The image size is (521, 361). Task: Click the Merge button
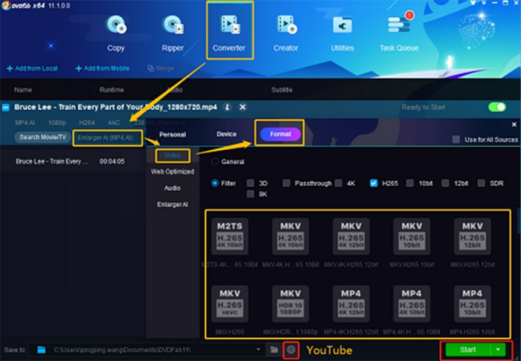pos(161,68)
